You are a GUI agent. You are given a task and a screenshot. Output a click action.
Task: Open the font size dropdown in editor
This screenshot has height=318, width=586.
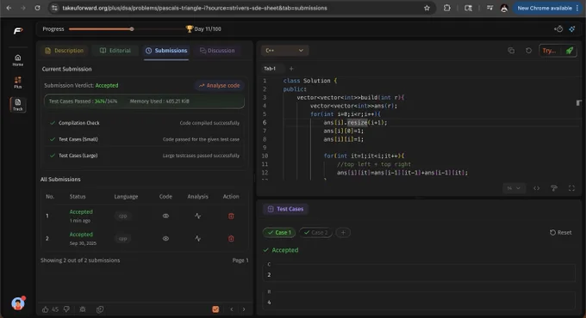coord(514,188)
